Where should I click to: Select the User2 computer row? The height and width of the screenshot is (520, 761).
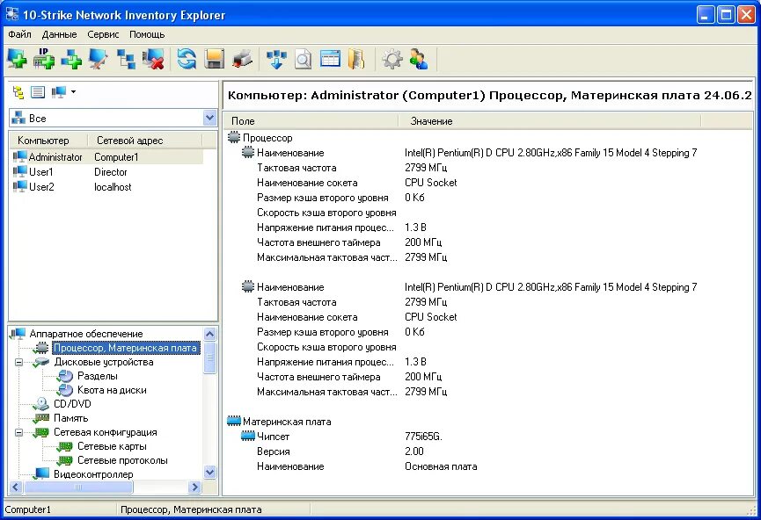(106, 187)
